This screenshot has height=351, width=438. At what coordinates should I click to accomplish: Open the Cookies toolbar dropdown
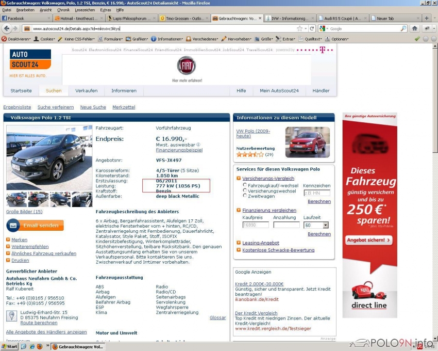pos(44,39)
